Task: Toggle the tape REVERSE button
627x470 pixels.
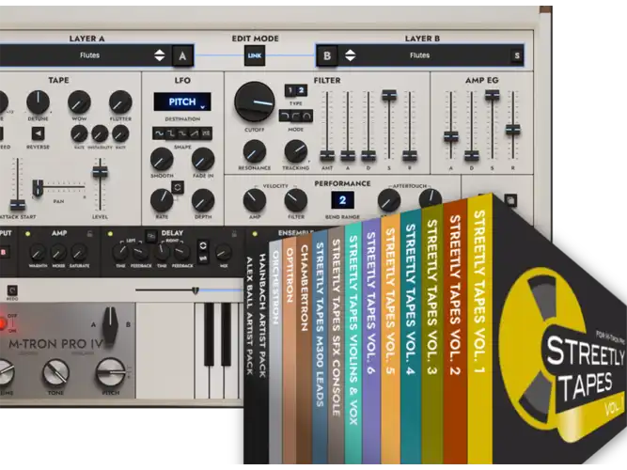Action: pyautogui.click(x=38, y=133)
